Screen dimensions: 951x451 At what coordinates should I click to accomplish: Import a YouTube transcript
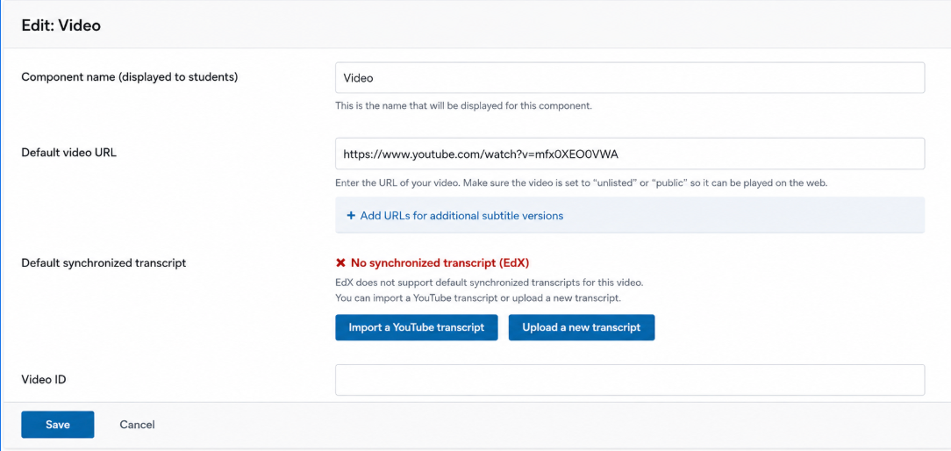[x=417, y=327]
